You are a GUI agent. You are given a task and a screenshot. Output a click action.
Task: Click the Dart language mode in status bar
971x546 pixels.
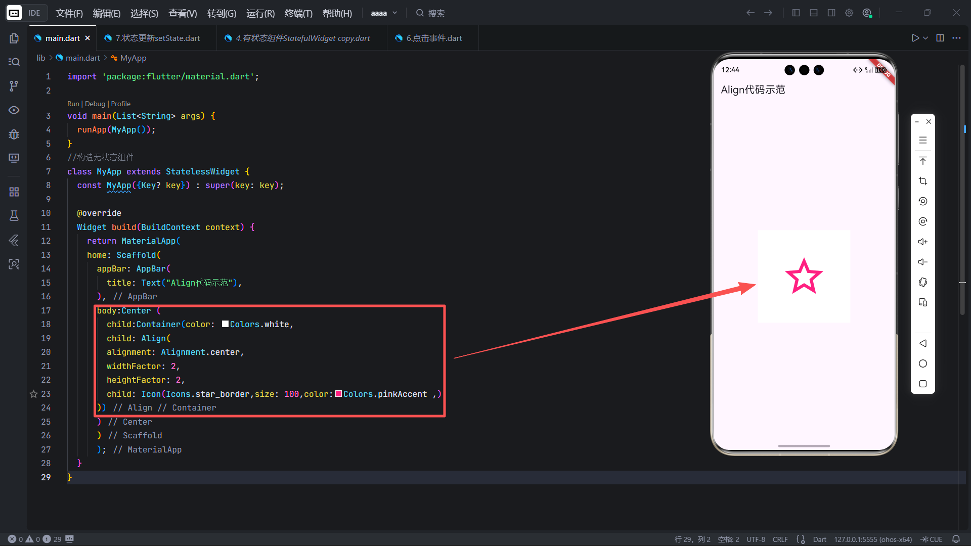pyautogui.click(x=819, y=539)
